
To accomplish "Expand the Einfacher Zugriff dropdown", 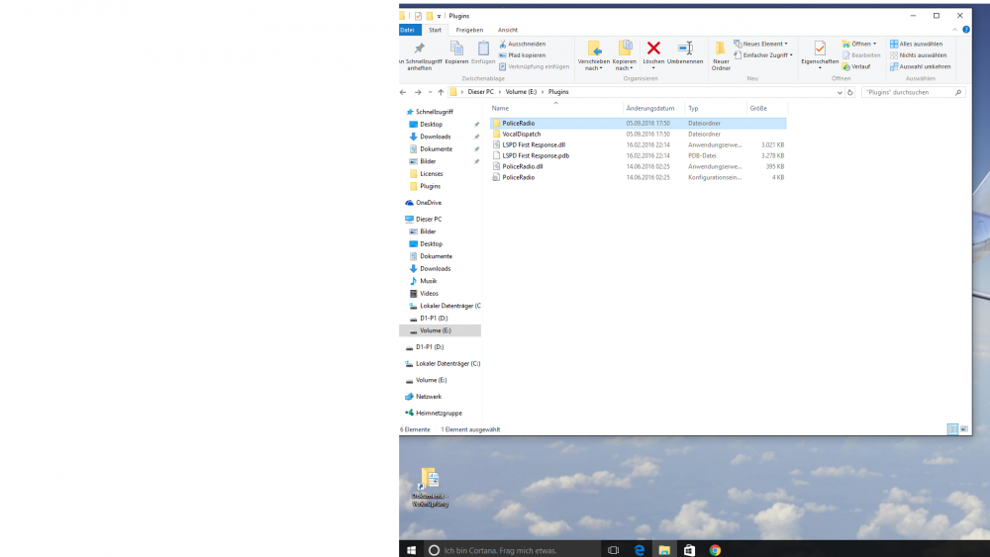I will click(x=765, y=55).
